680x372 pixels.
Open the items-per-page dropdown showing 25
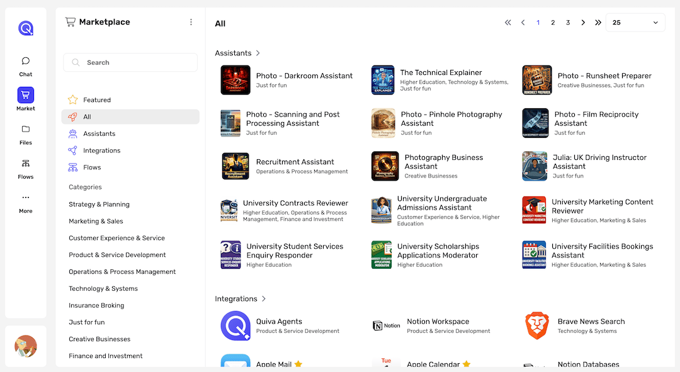click(635, 23)
